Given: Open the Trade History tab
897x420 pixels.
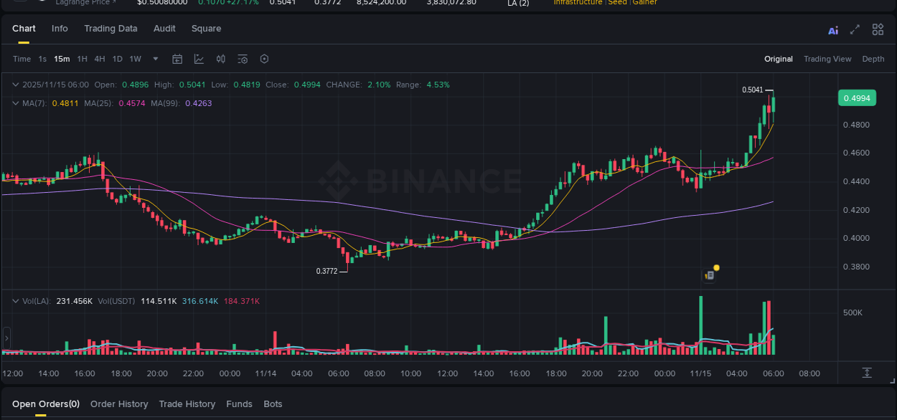Looking at the screenshot, I should click(187, 404).
